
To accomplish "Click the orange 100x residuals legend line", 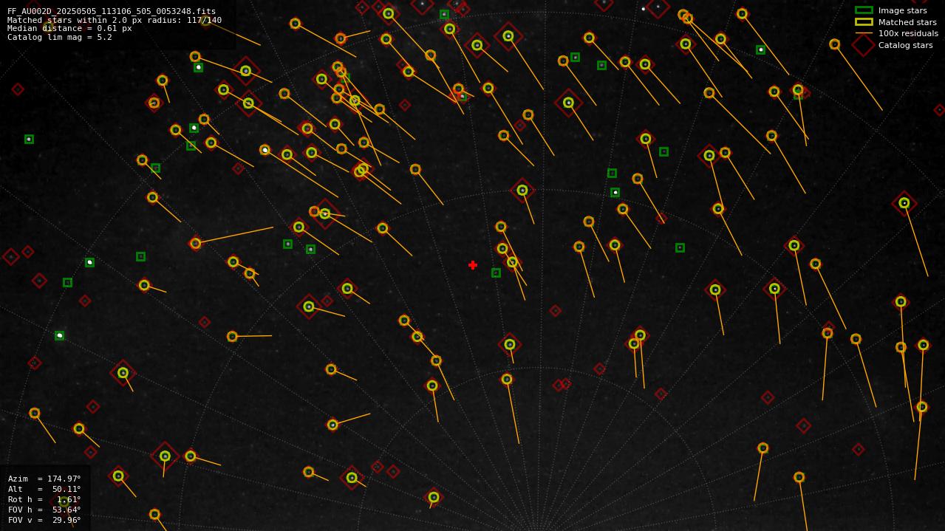I will (864, 33).
